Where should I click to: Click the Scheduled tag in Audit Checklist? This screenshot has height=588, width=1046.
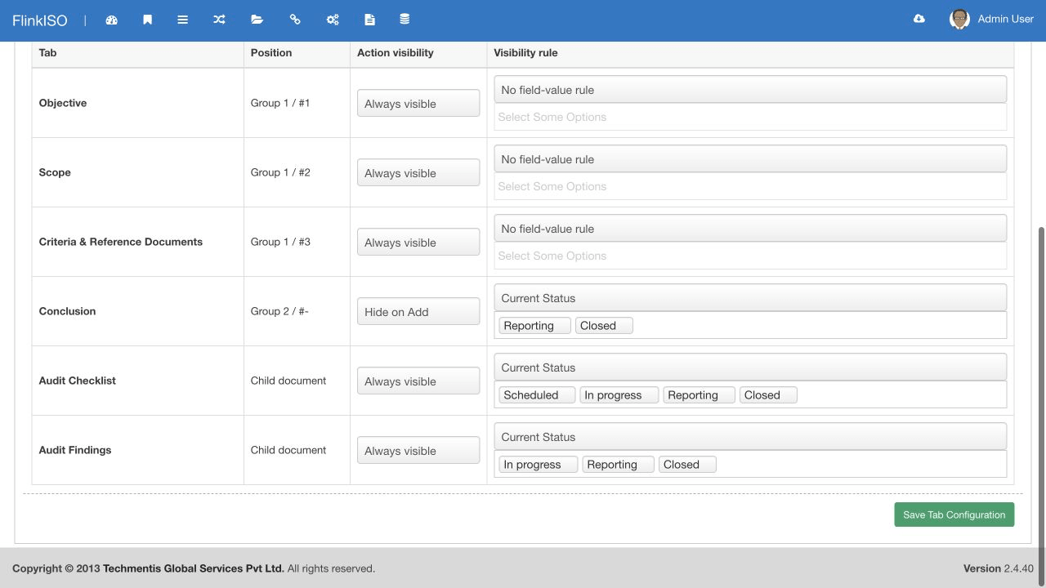(537, 394)
